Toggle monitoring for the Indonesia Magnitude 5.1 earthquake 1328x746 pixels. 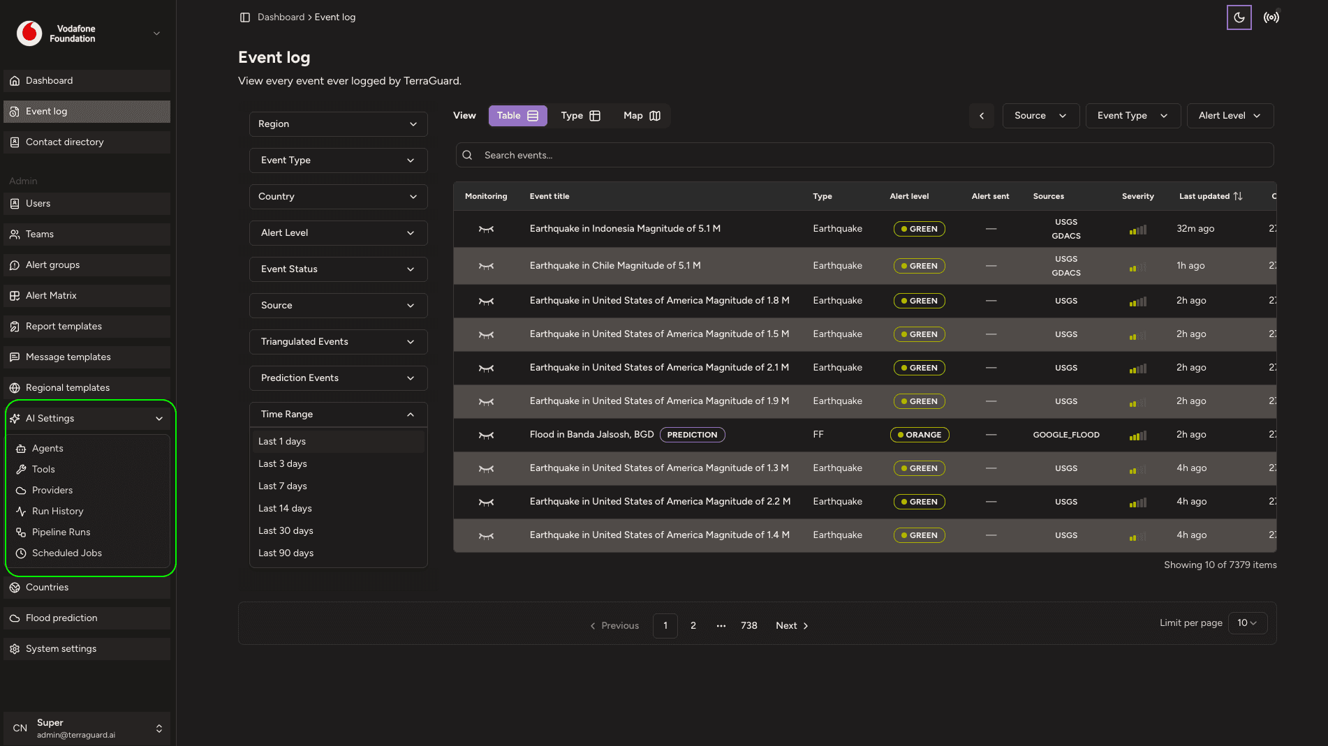click(487, 229)
